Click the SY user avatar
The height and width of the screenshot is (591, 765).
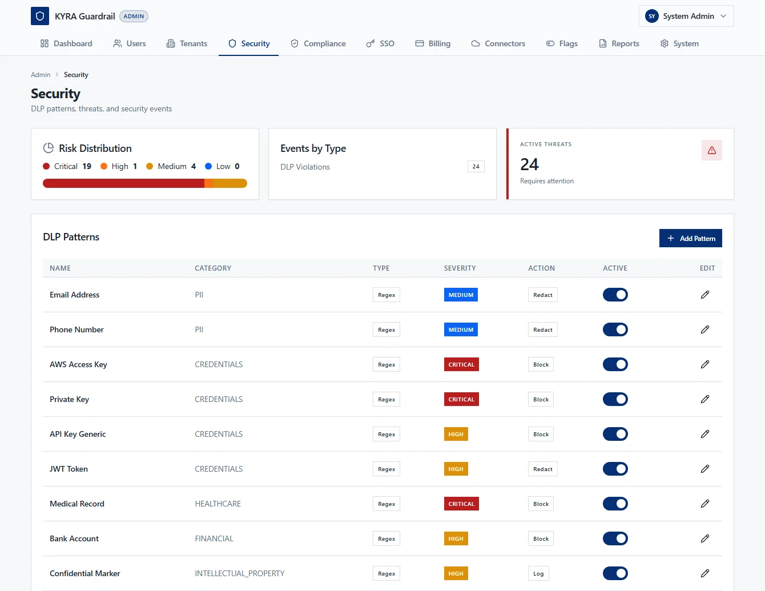click(x=652, y=16)
